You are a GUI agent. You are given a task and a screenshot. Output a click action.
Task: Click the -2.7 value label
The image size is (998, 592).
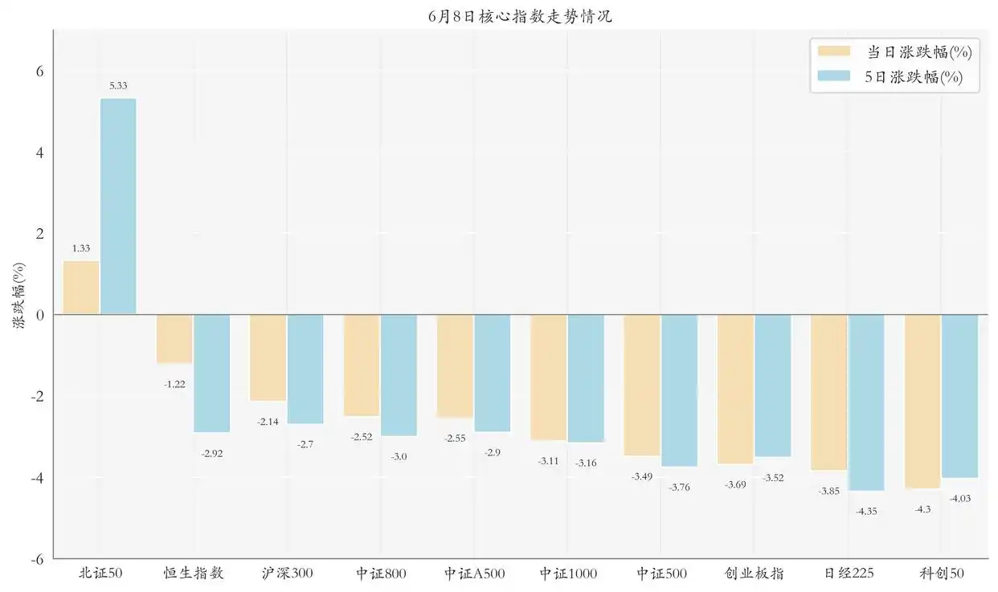click(x=305, y=444)
